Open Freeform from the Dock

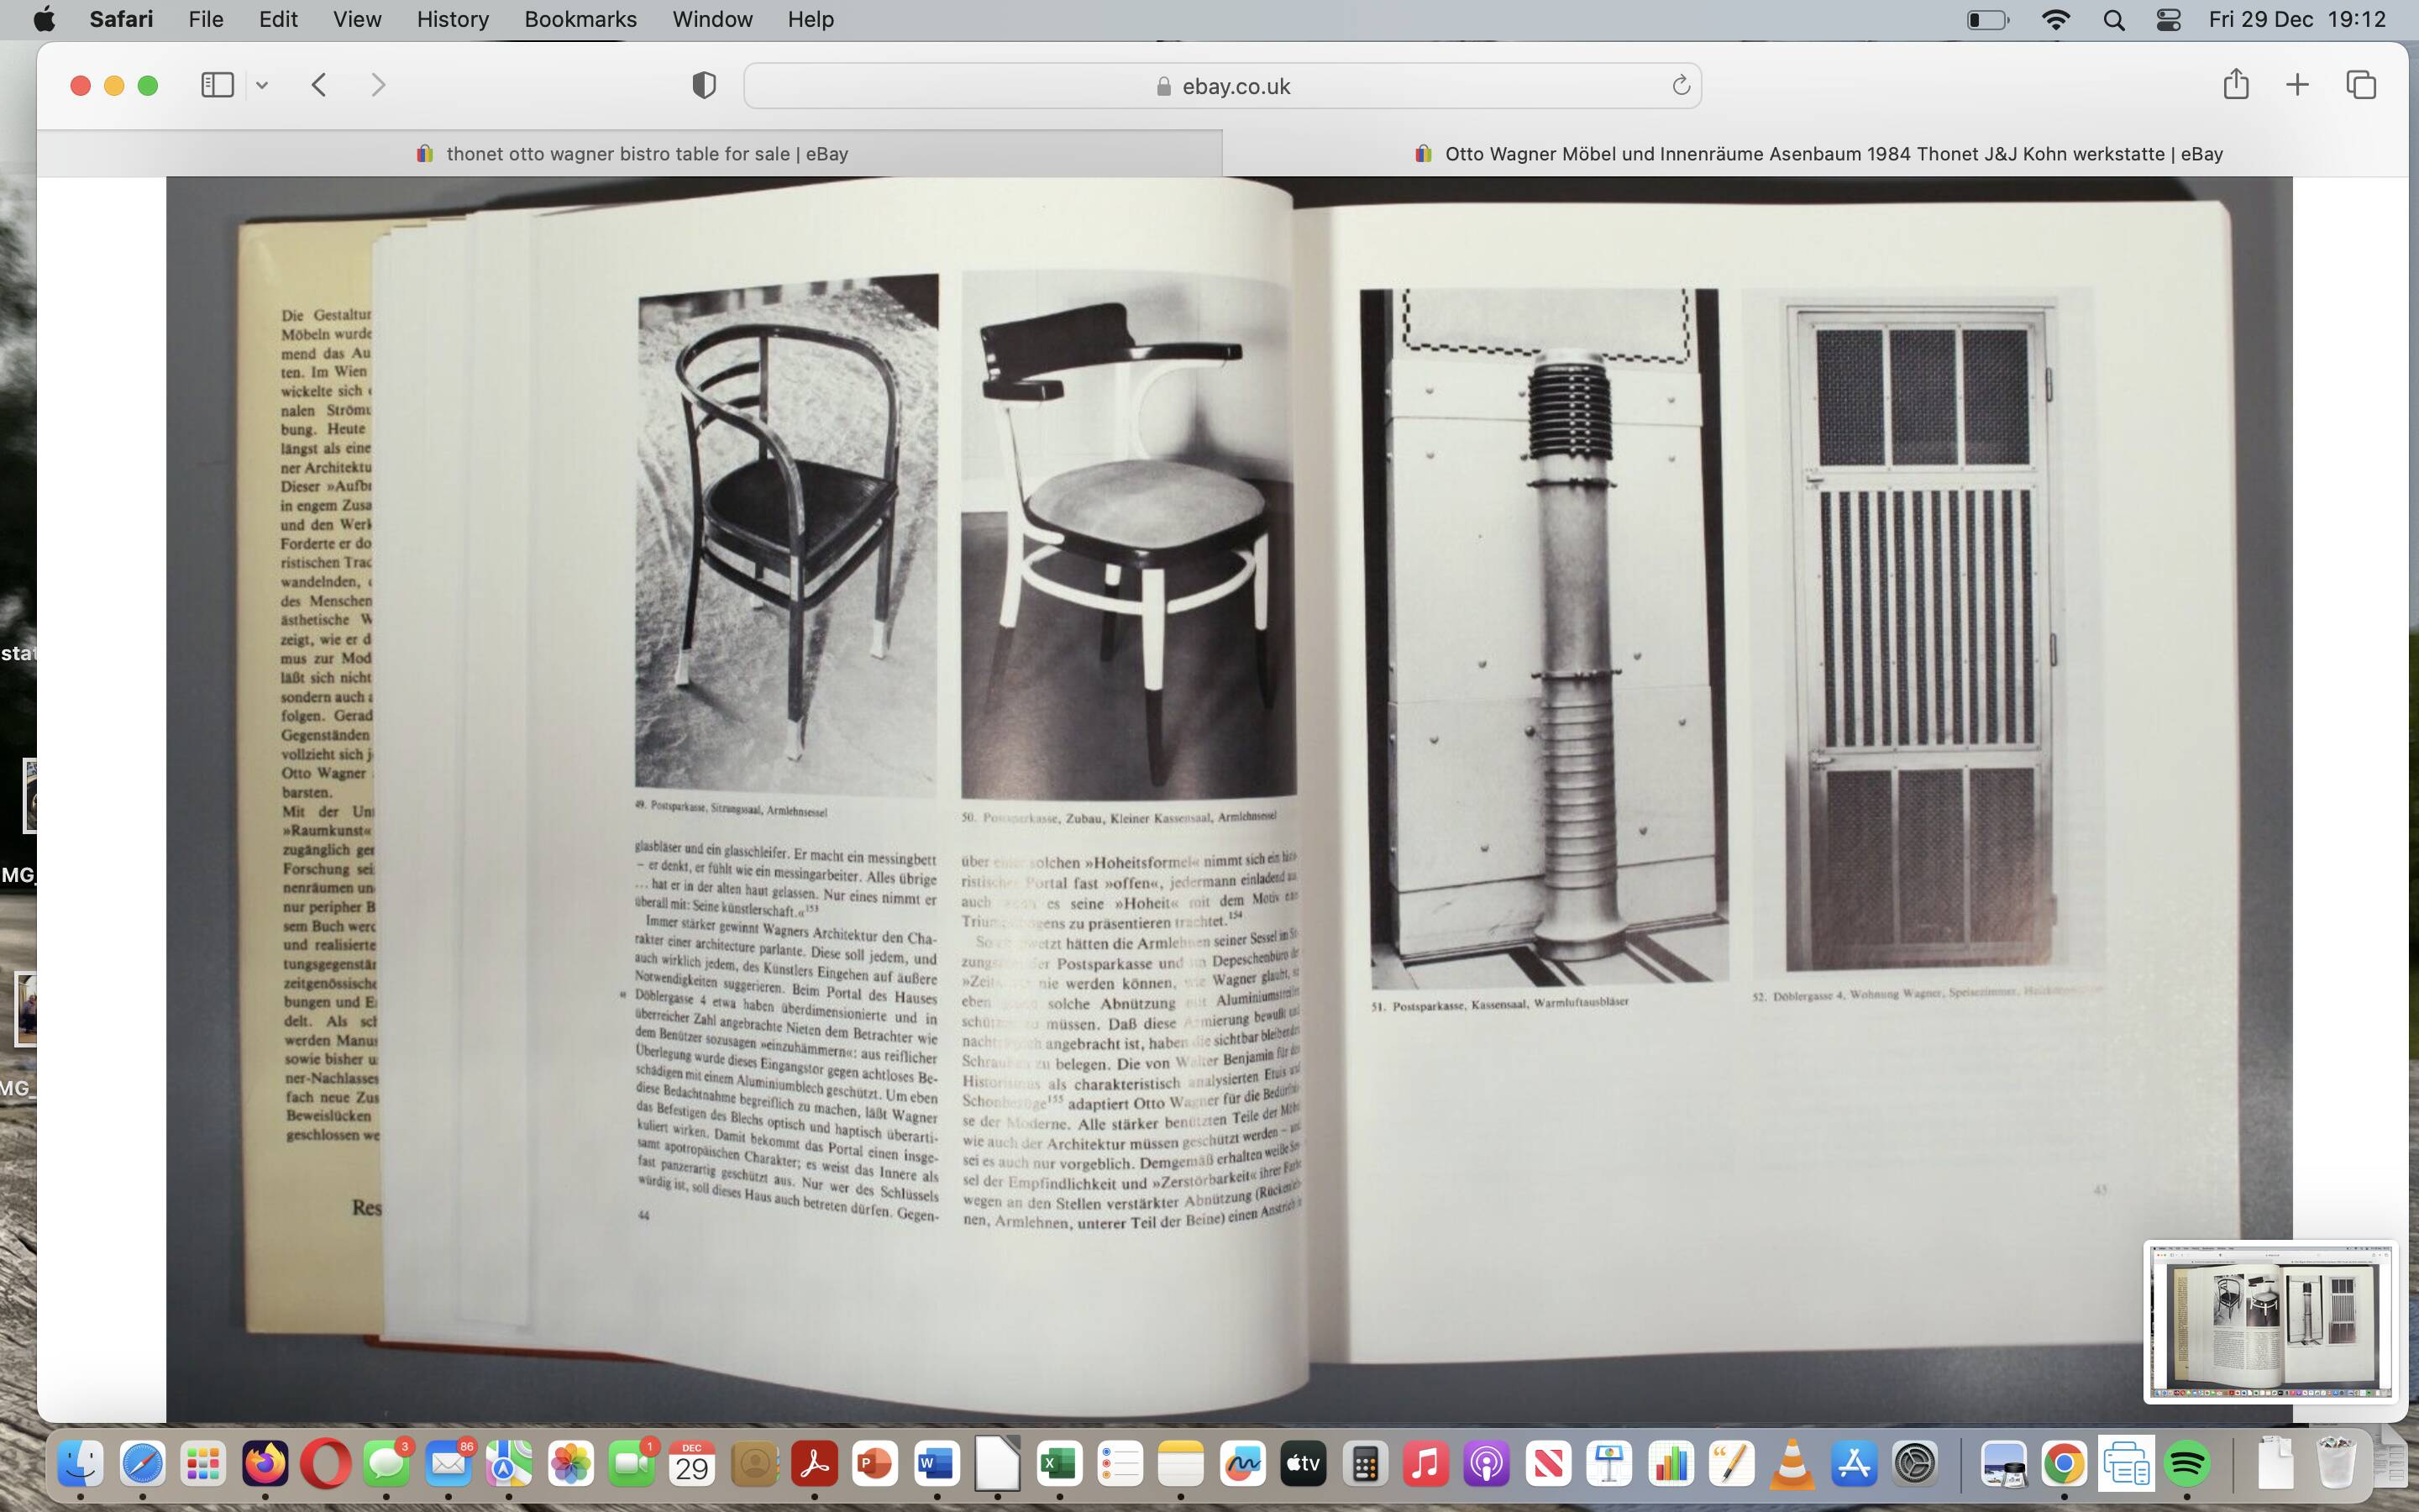coord(1242,1465)
